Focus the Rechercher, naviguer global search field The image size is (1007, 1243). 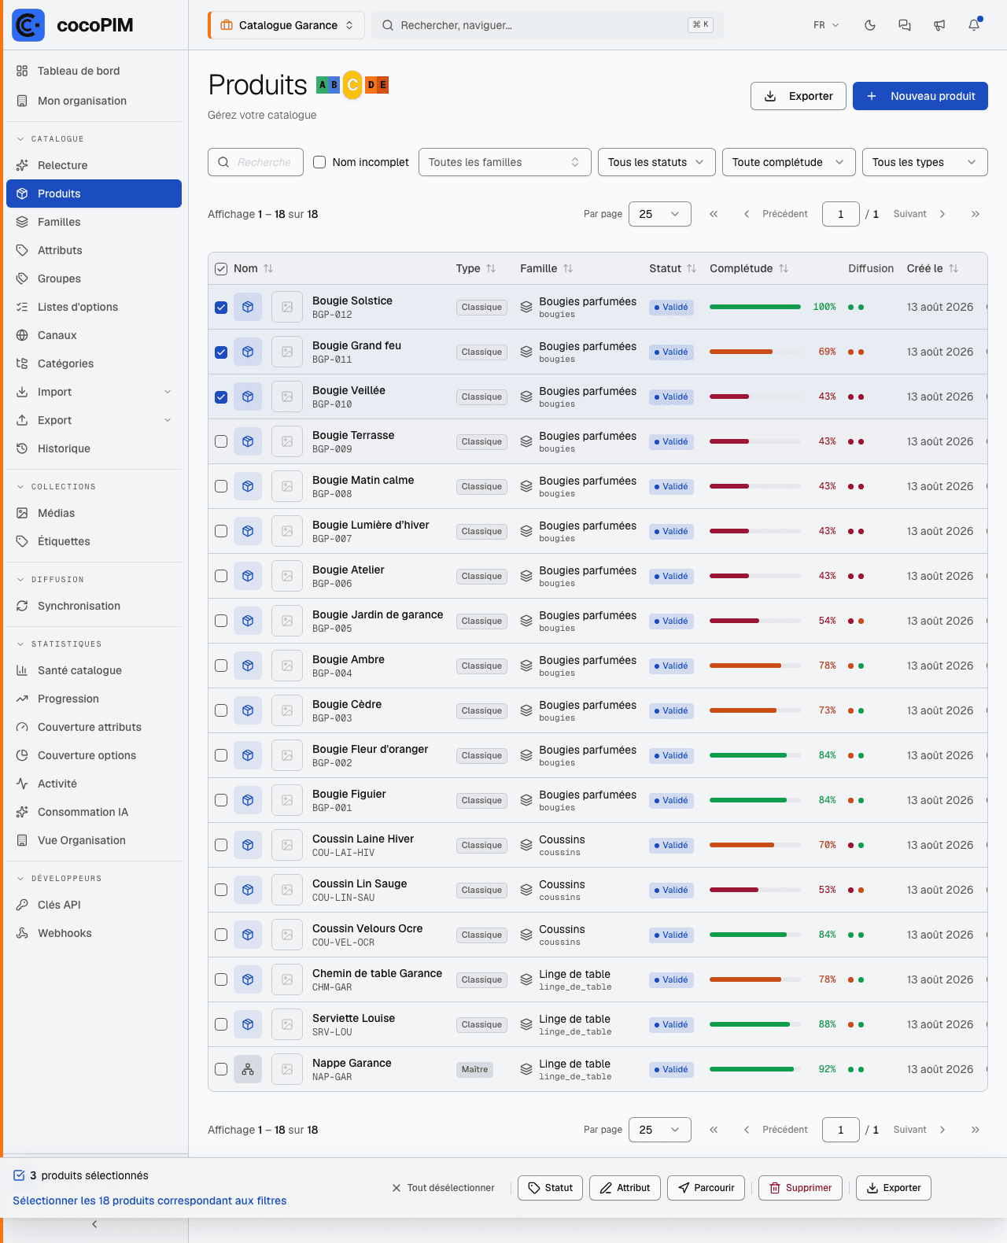point(548,25)
